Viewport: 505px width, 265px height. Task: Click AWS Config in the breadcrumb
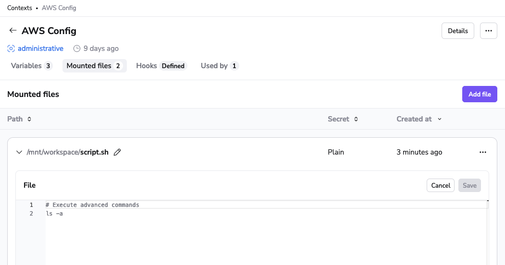point(59,8)
